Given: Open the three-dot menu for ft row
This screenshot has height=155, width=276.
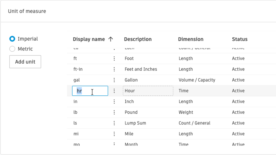Looking at the screenshot, I should coord(114,58).
